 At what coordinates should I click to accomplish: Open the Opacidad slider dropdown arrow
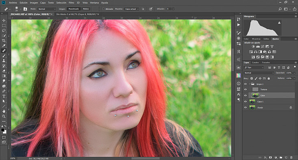point(294,73)
